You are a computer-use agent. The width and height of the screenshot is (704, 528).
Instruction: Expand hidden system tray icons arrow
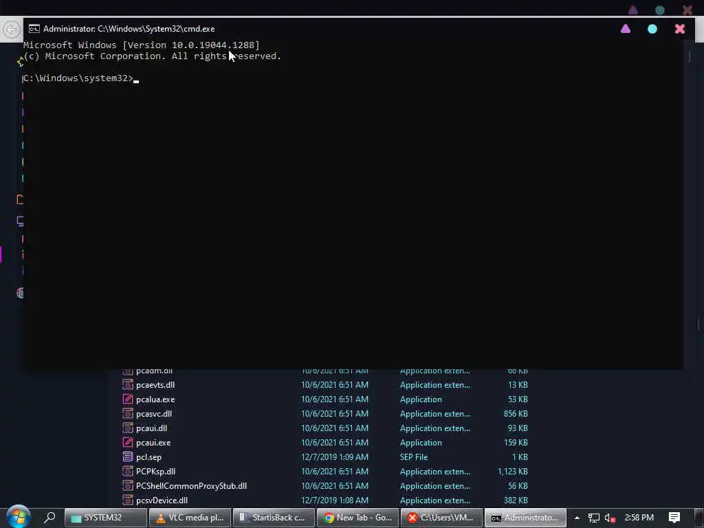click(x=577, y=518)
